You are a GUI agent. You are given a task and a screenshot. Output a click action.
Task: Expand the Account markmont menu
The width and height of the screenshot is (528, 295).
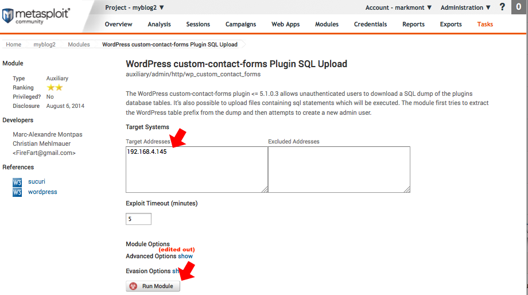[x=398, y=7]
